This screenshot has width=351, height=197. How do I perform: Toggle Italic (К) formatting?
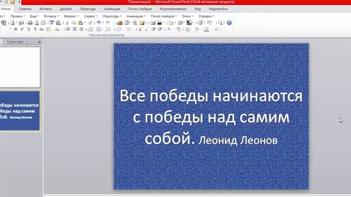click(x=22, y=29)
